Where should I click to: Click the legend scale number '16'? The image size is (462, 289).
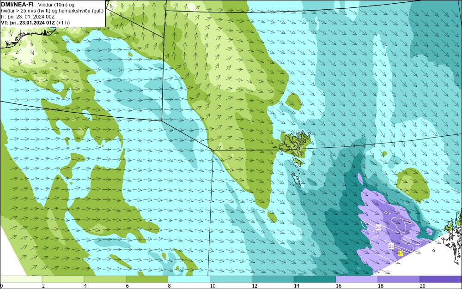339,286
